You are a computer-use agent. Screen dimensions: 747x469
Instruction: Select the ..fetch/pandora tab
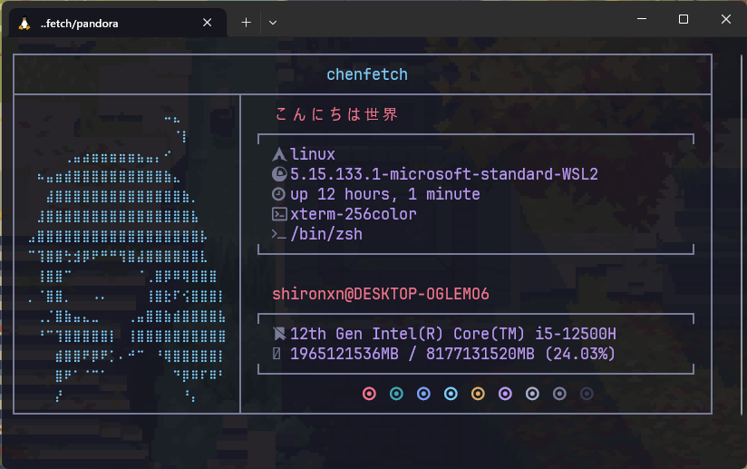(x=118, y=23)
